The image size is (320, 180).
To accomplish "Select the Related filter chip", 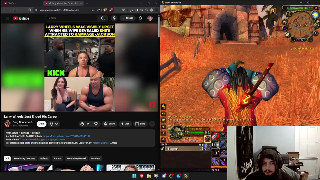I will pyautogui.click(x=44, y=158).
